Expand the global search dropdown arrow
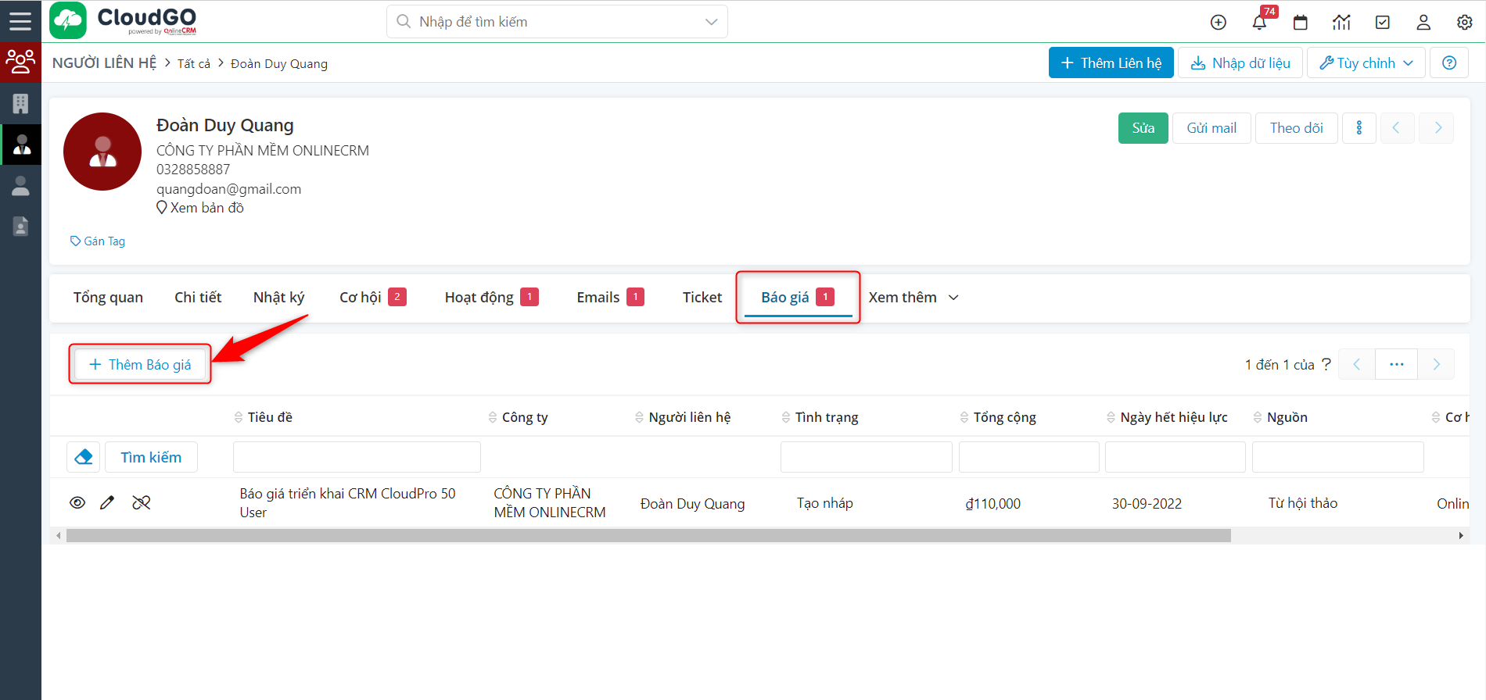Image resolution: width=1486 pixels, height=700 pixels. [711, 22]
